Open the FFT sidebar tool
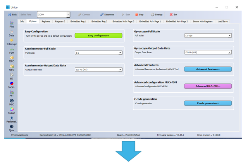Viewport: 248px width, 168px height. pos(12,94)
